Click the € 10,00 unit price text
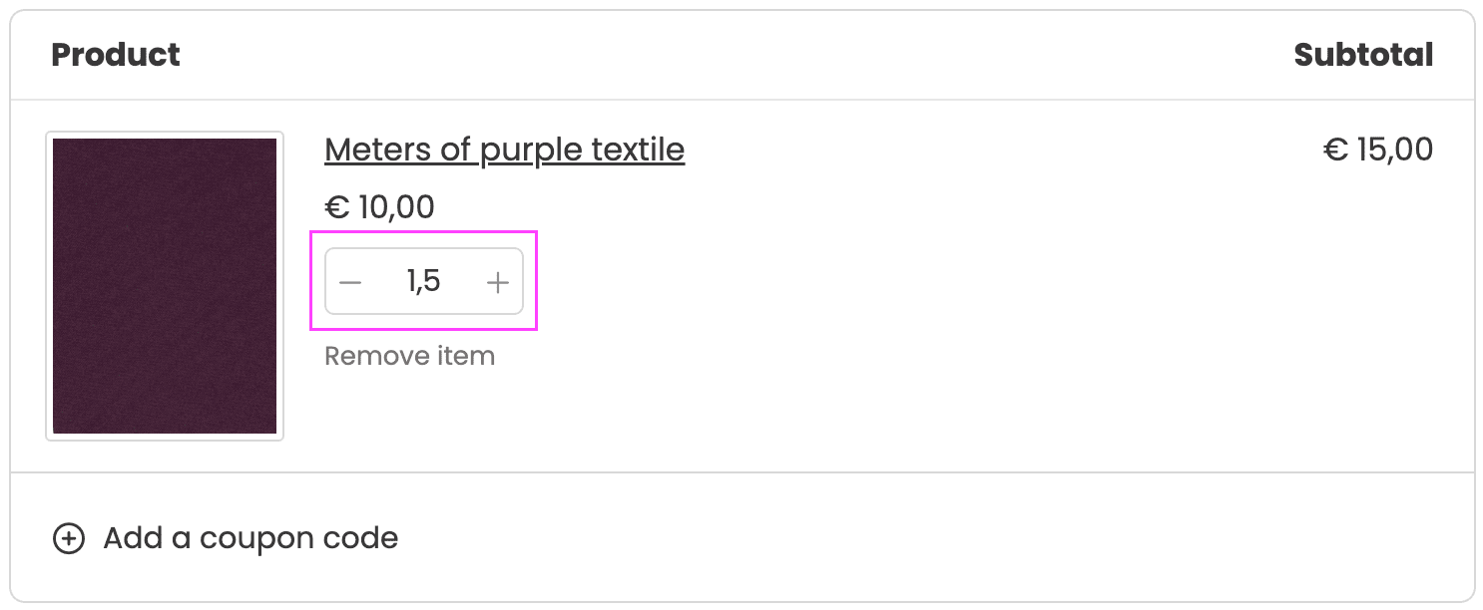1483x610 pixels. [x=379, y=207]
